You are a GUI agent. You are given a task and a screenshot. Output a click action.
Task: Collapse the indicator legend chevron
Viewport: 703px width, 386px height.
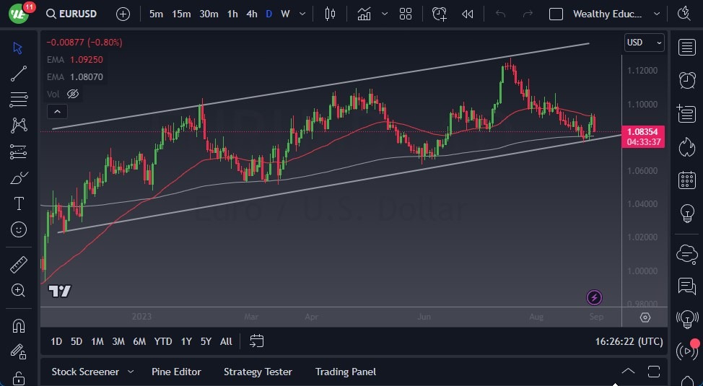pyautogui.click(x=57, y=111)
